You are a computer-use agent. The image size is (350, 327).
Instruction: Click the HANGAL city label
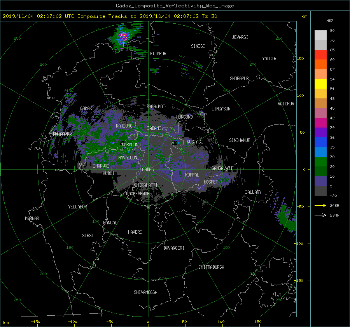point(110,223)
